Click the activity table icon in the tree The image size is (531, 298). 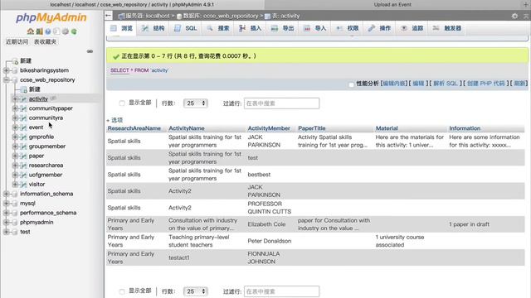click(x=24, y=99)
